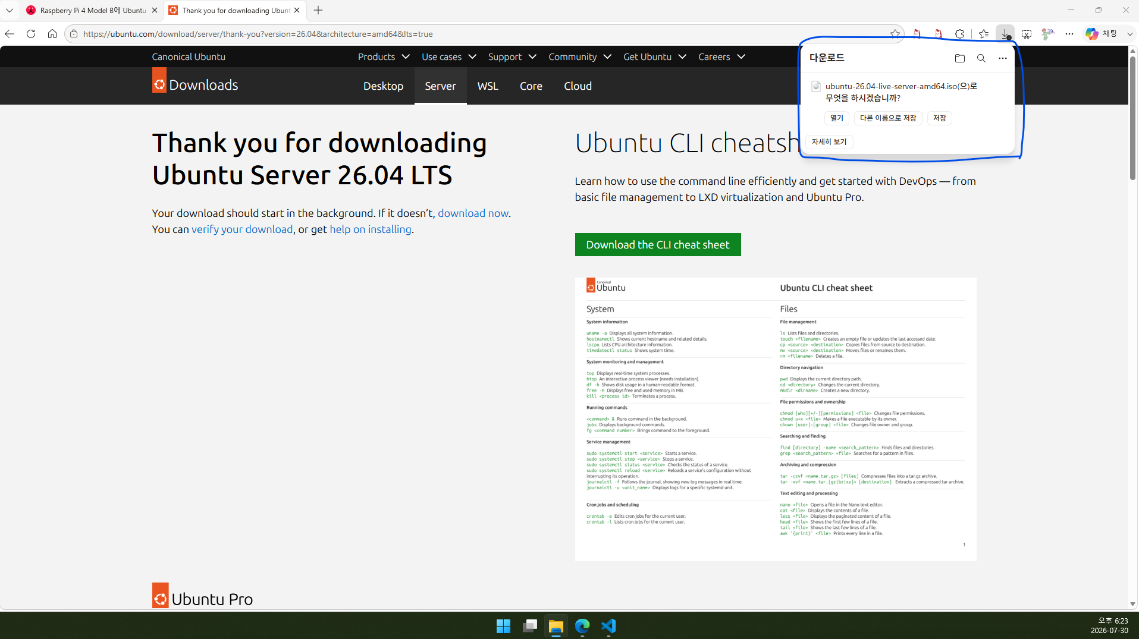The height and width of the screenshot is (639, 1139).
Task: Click the page scrollbar down arrow
Action: coord(1132,603)
